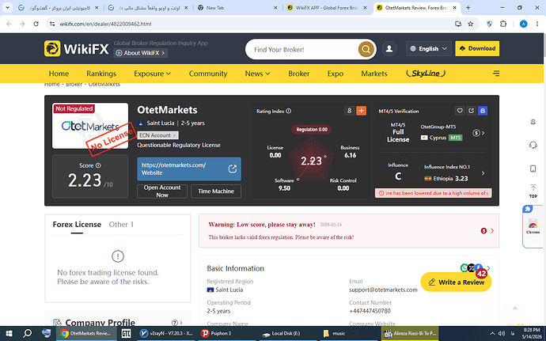Click the contact number +447447450780
The width and height of the screenshot is (546, 341).
(370, 311)
